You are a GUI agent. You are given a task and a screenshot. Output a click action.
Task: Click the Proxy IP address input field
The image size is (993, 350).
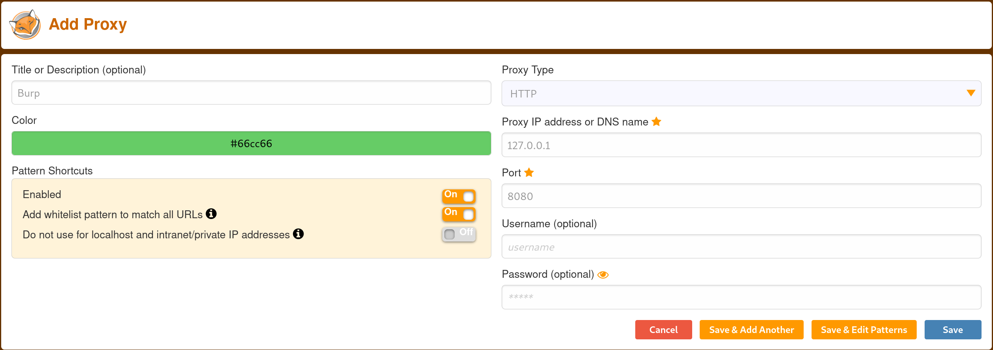pyautogui.click(x=741, y=145)
